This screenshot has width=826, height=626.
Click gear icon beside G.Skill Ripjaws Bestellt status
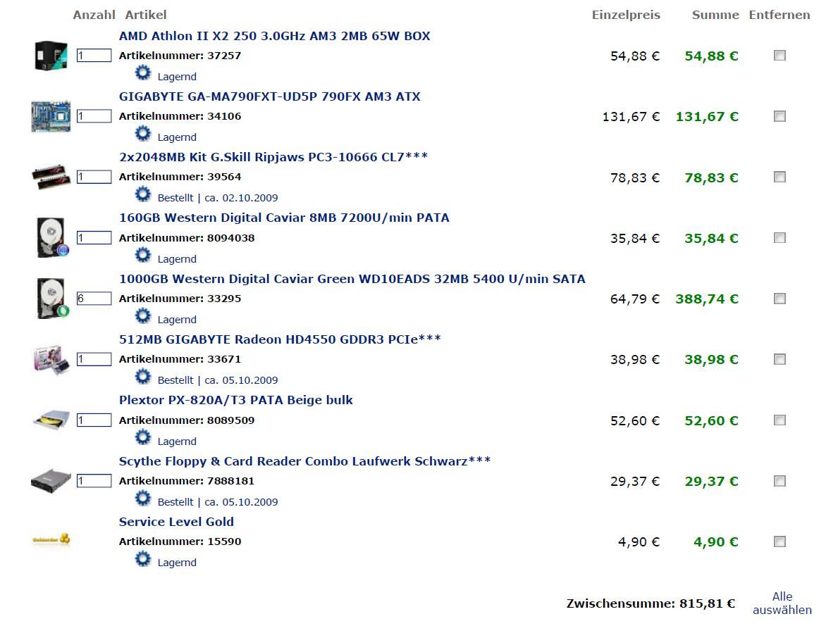coord(143,194)
